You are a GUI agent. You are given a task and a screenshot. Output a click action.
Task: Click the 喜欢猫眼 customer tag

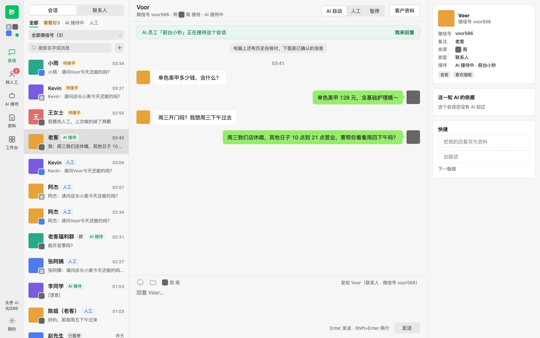pyautogui.click(x=463, y=75)
